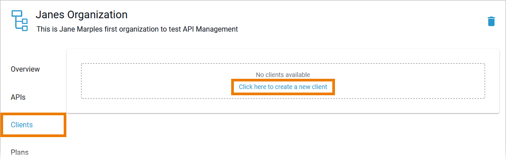Click here to create a new client
This screenshot has width=506, height=162.
pyautogui.click(x=283, y=87)
